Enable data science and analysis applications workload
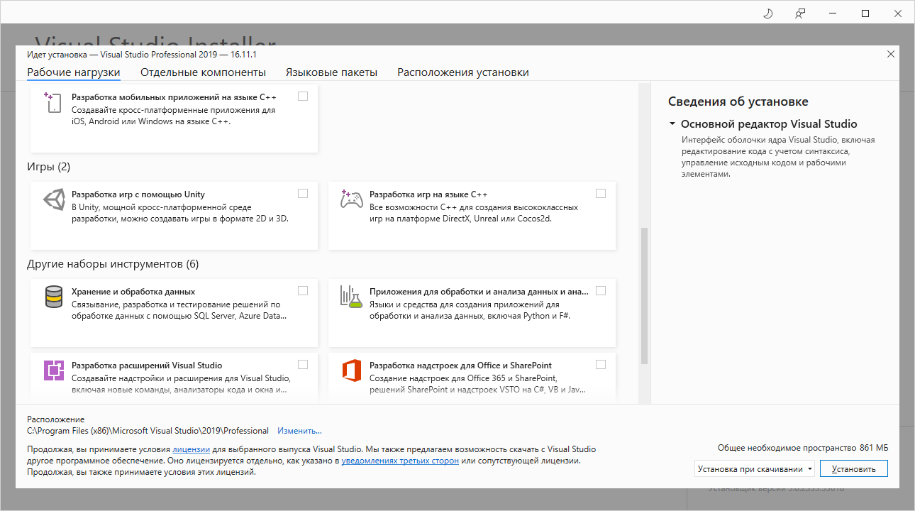 click(601, 291)
